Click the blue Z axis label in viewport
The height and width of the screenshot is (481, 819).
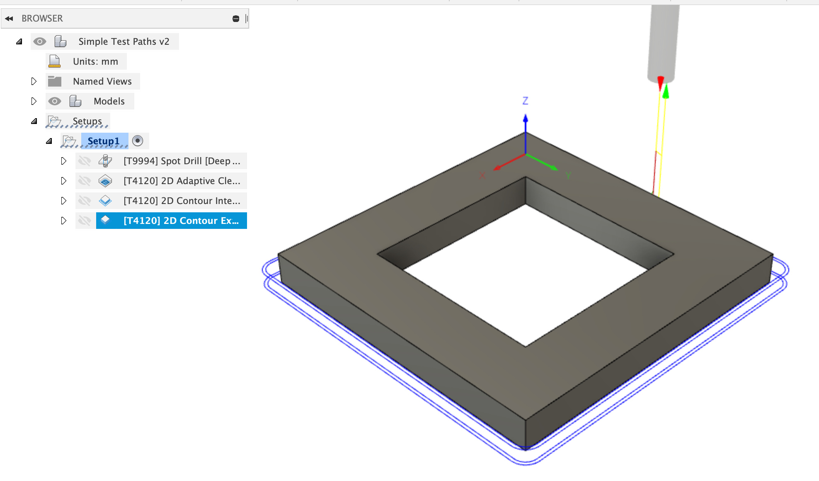(525, 101)
